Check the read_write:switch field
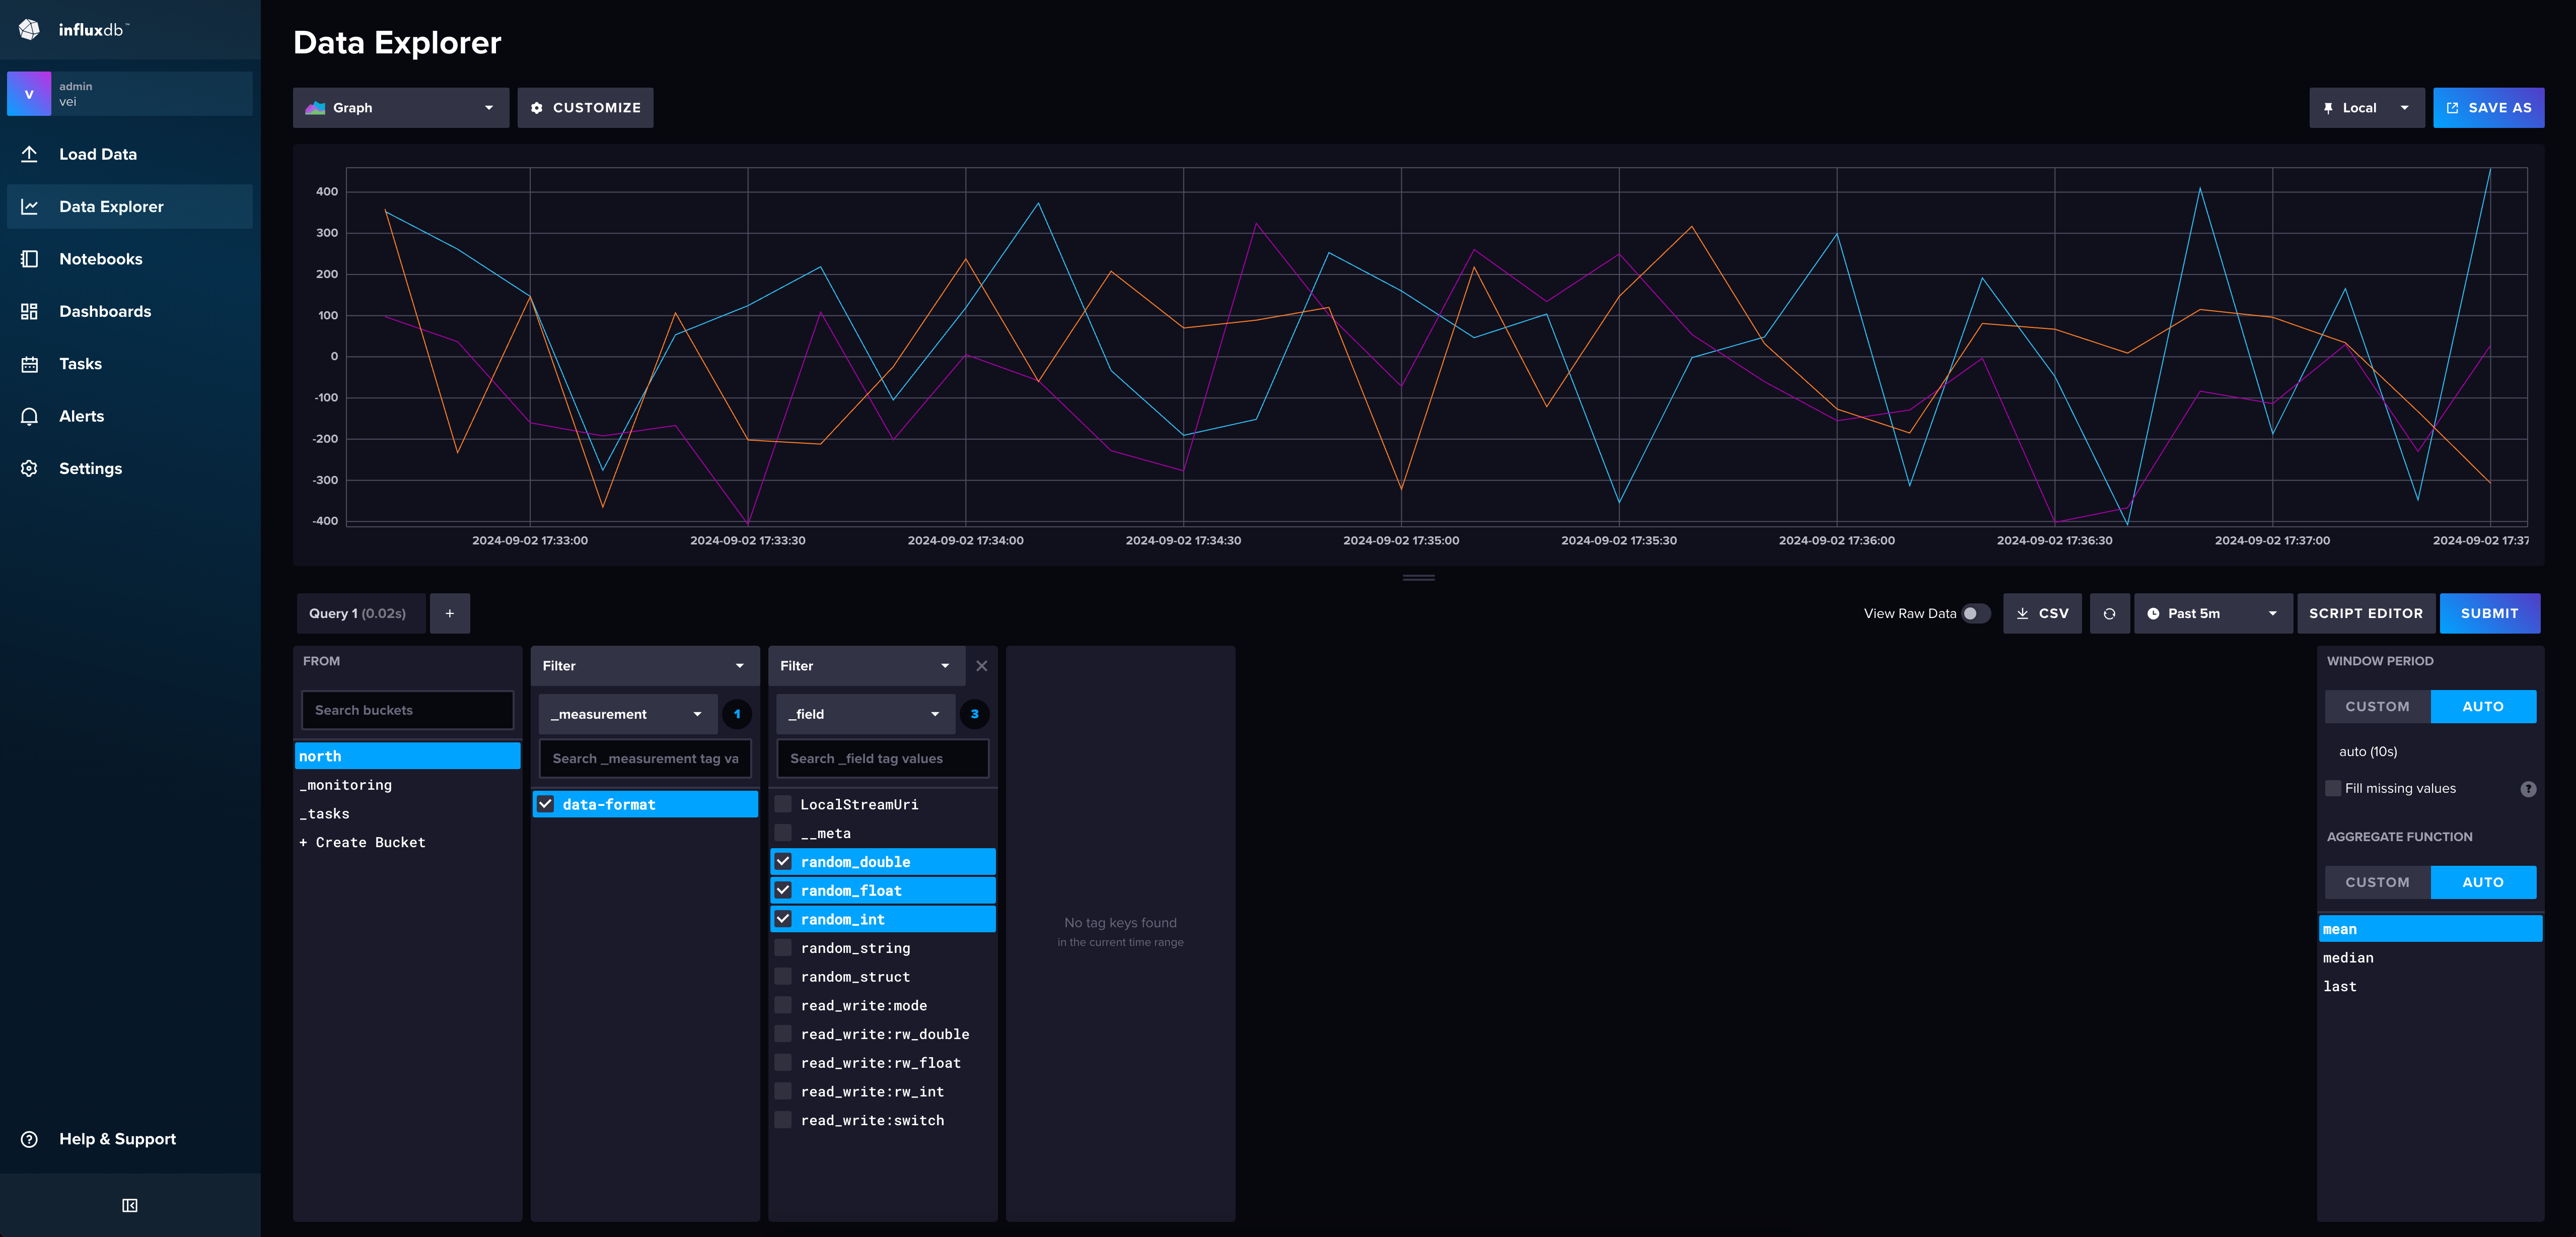Image resolution: width=2576 pixels, height=1237 pixels. (783, 1120)
